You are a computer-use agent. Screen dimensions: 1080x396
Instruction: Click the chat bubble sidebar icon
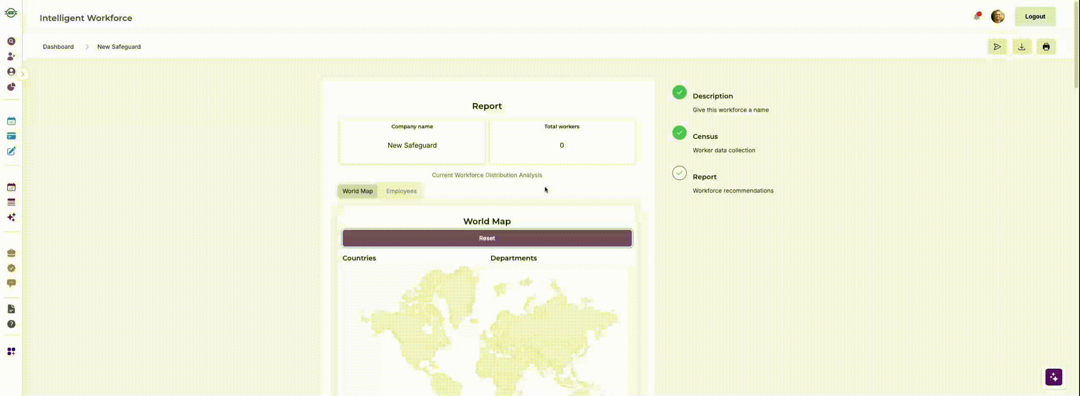point(11,283)
